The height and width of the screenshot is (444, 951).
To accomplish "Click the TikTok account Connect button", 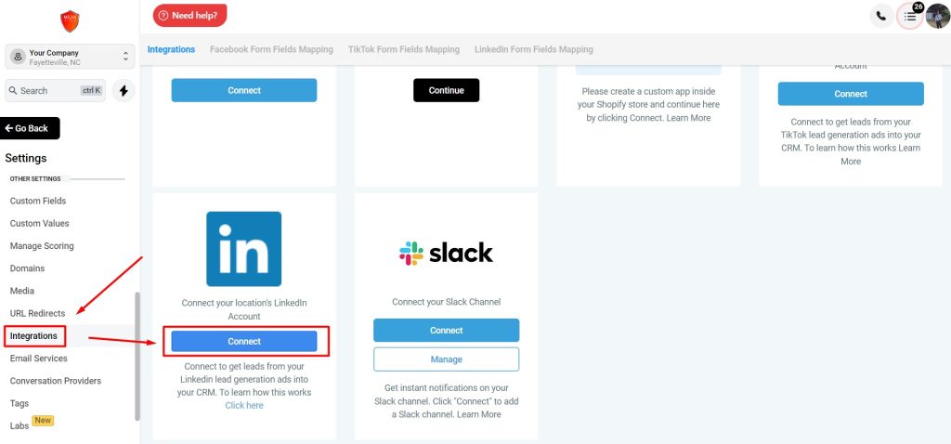I will [851, 94].
